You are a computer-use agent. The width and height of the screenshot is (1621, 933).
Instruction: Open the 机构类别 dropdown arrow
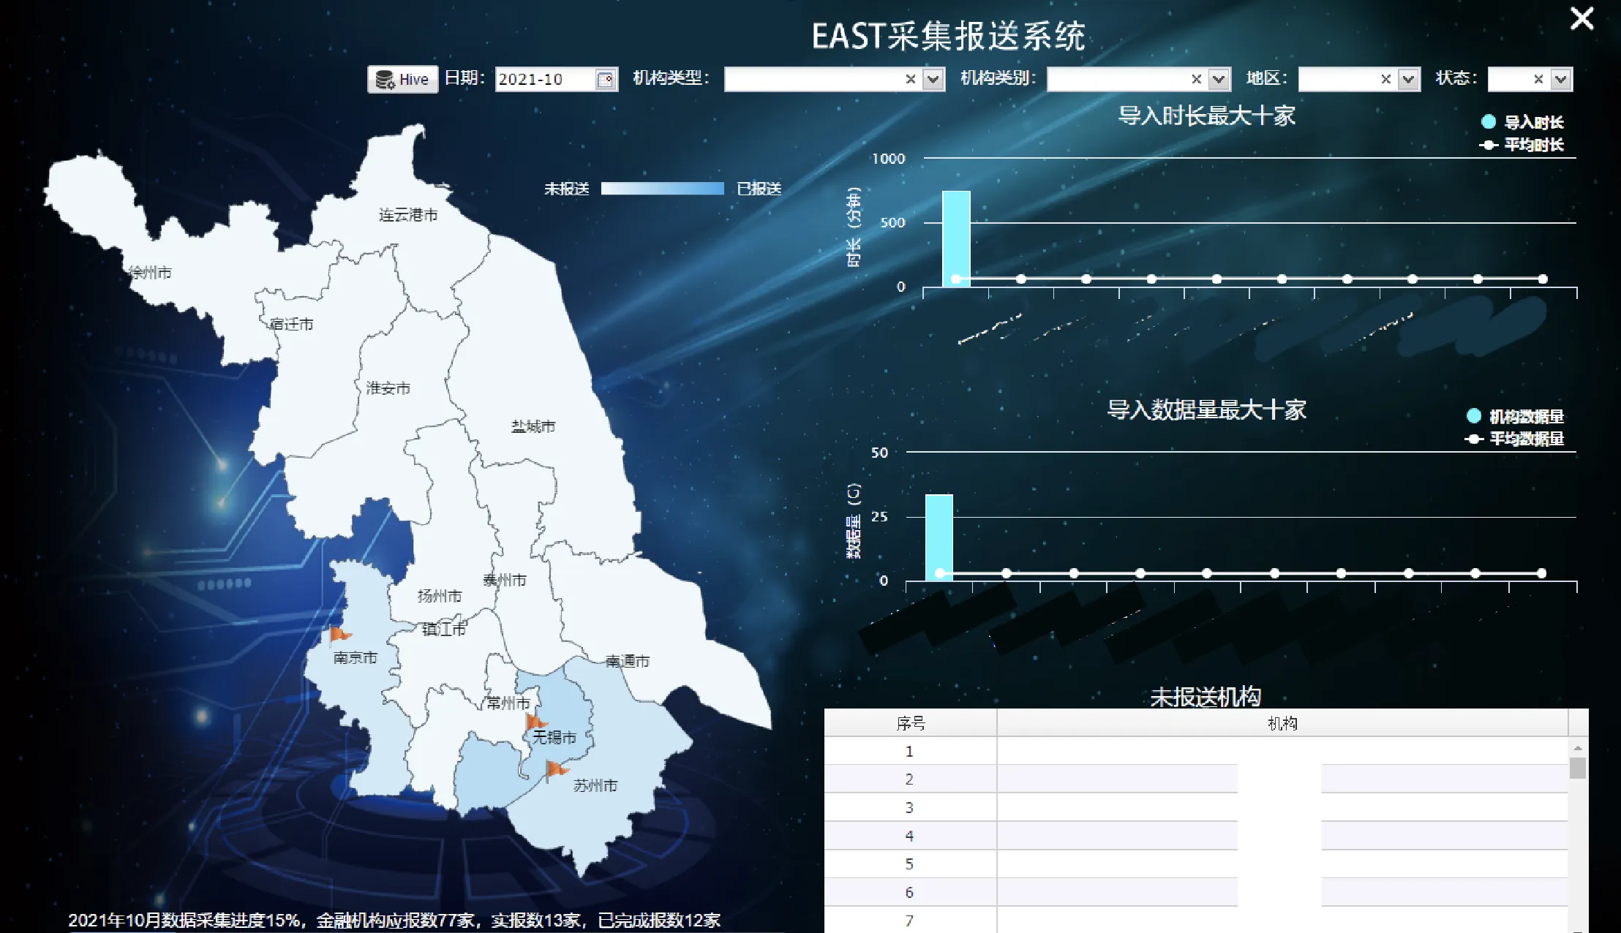(1219, 79)
